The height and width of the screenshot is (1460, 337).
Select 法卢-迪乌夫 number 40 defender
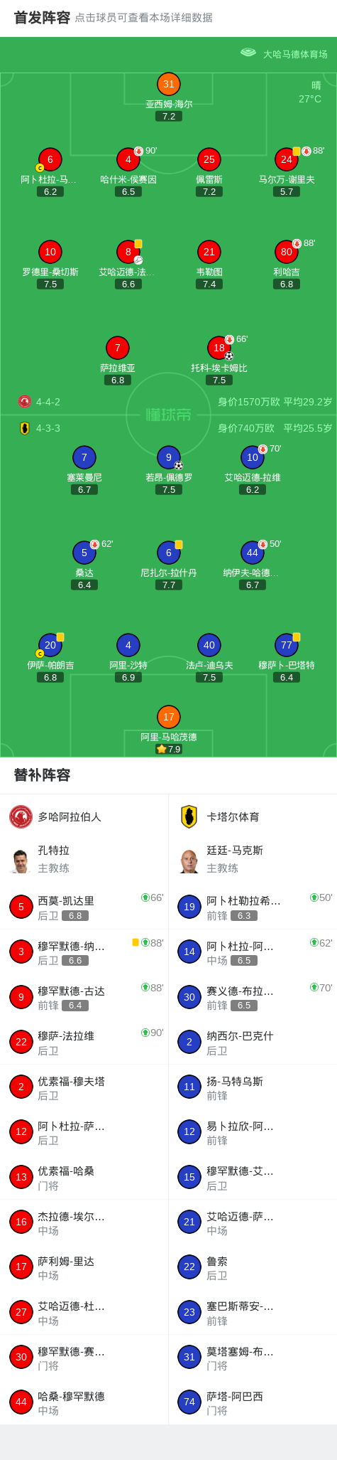point(209,645)
